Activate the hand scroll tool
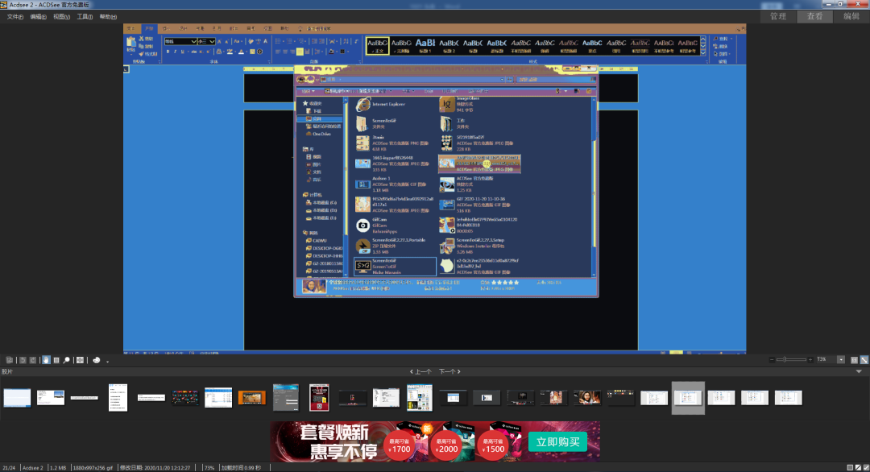The image size is (870, 472). [x=46, y=360]
